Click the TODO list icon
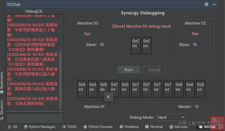Image resolution: width=225 pixels, height=131 pixels. (x=64, y=127)
